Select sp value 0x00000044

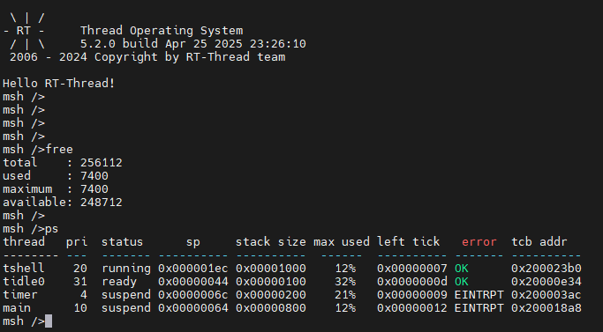pyautogui.click(x=193, y=282)
